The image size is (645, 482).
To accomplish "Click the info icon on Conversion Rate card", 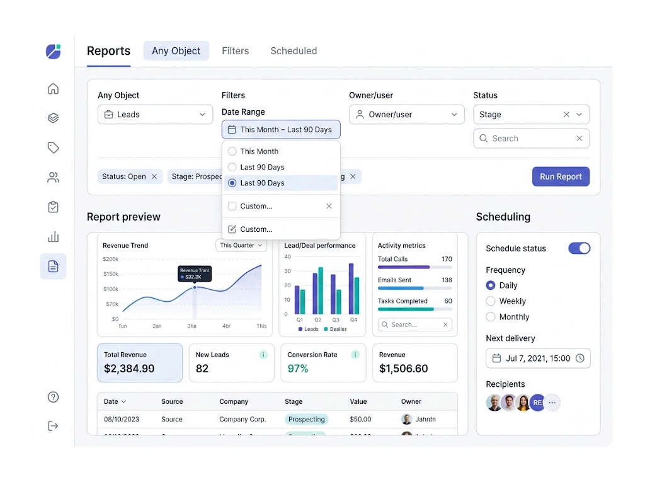I will pyautogui.click(x=355, y=355).
